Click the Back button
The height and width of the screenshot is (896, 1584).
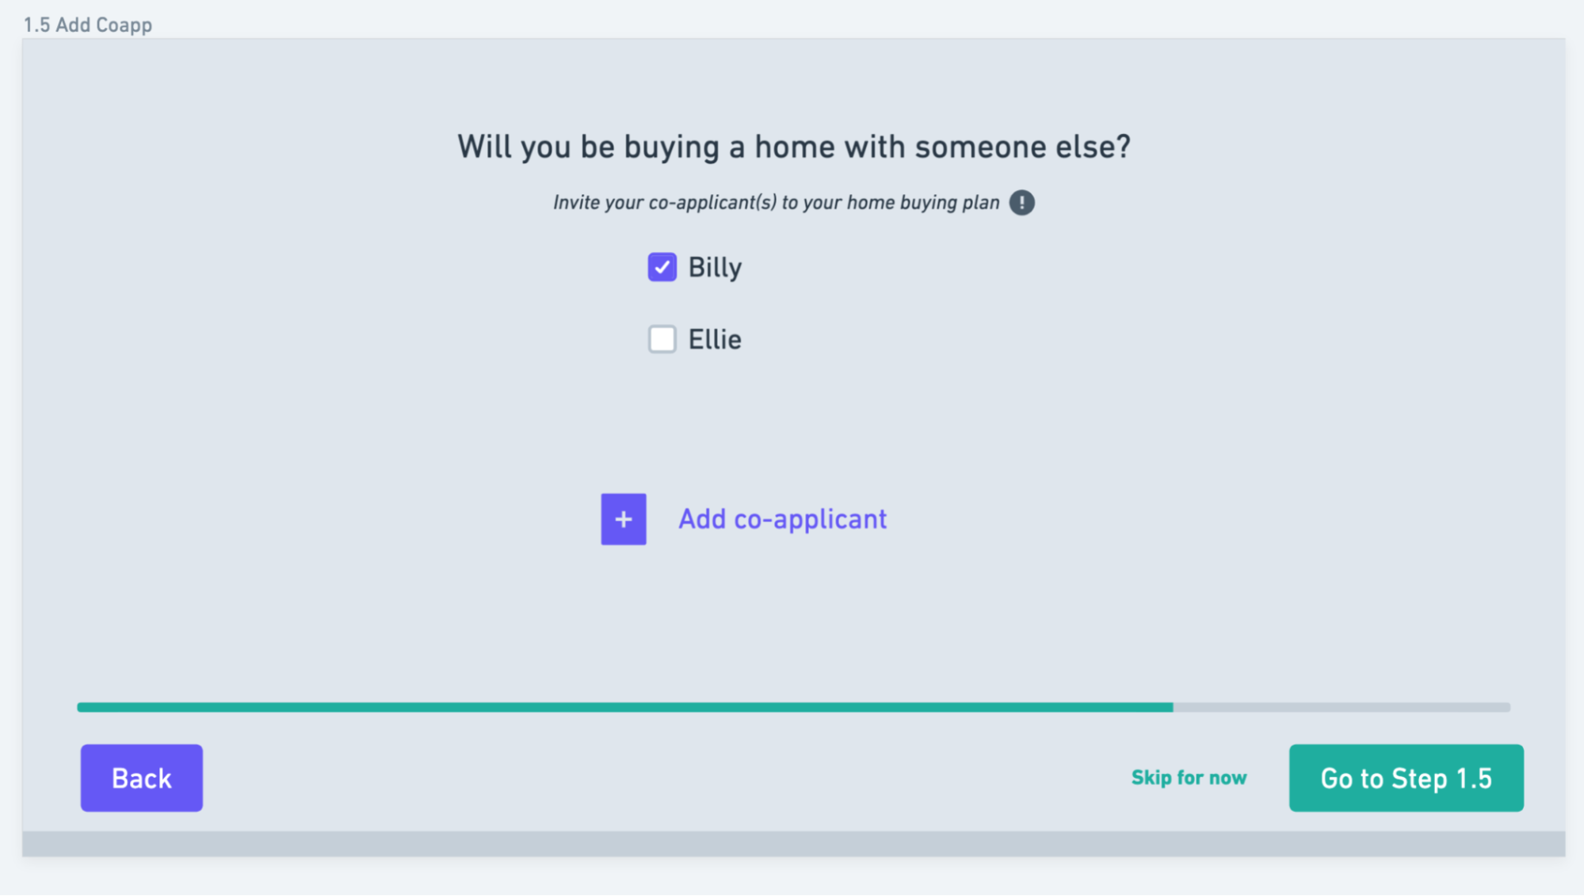click(x=141, y=778)
